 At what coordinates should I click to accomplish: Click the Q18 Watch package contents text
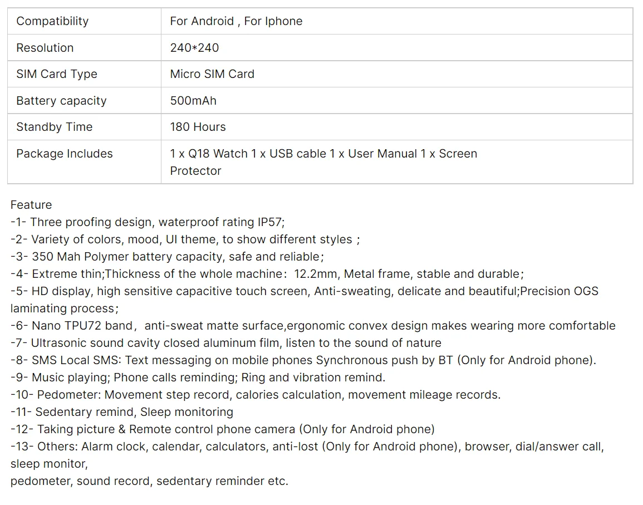(323, 154)
